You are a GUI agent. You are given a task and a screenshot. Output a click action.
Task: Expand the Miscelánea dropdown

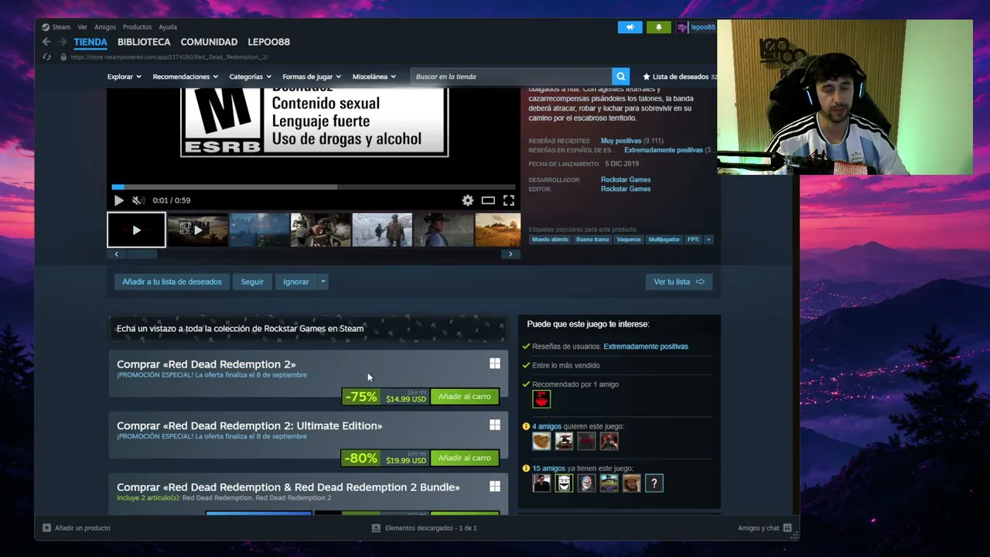click(x=374, y=77)
